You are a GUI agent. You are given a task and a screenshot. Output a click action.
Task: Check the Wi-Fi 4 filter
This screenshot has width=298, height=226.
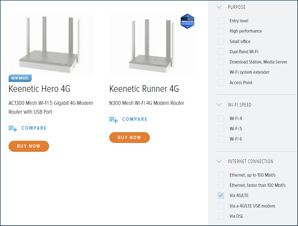point(221,118)
